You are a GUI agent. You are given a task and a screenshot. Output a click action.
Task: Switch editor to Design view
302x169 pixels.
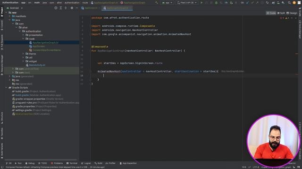[x=292, y=13]
